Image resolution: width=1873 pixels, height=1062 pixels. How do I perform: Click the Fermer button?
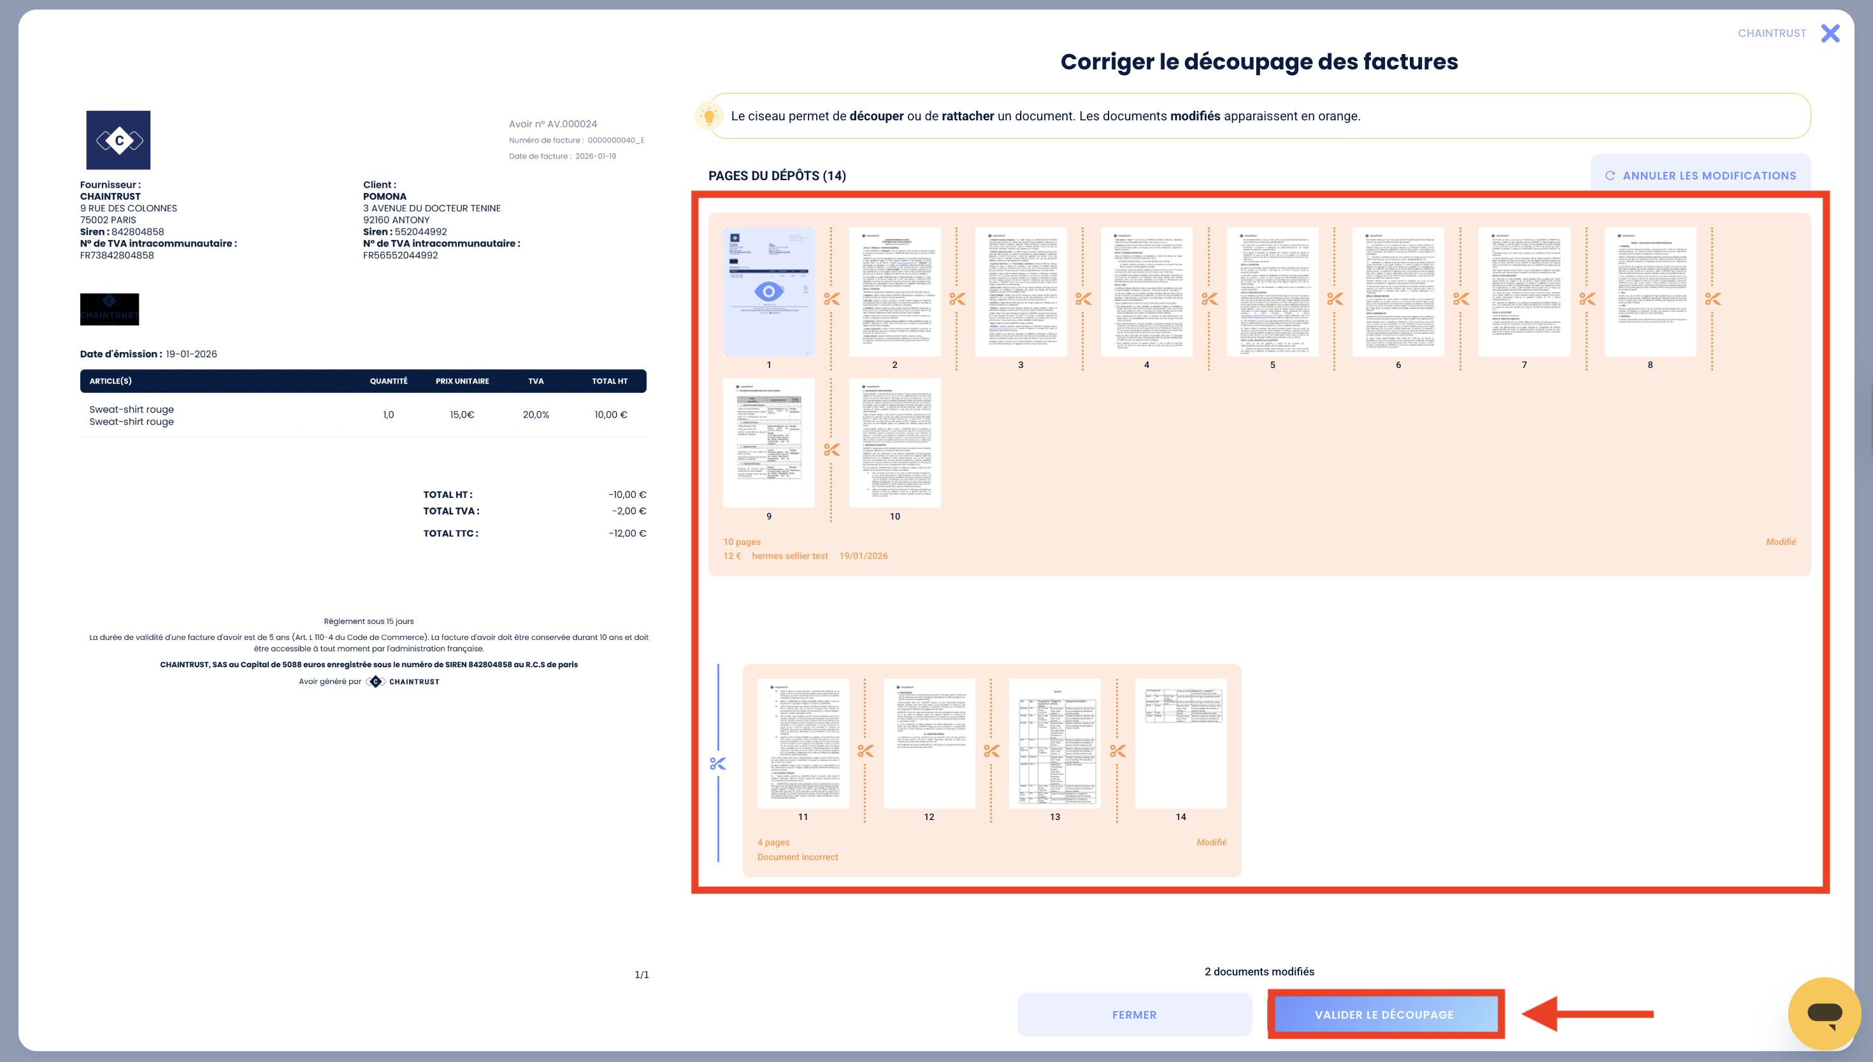point(1135,1015)
